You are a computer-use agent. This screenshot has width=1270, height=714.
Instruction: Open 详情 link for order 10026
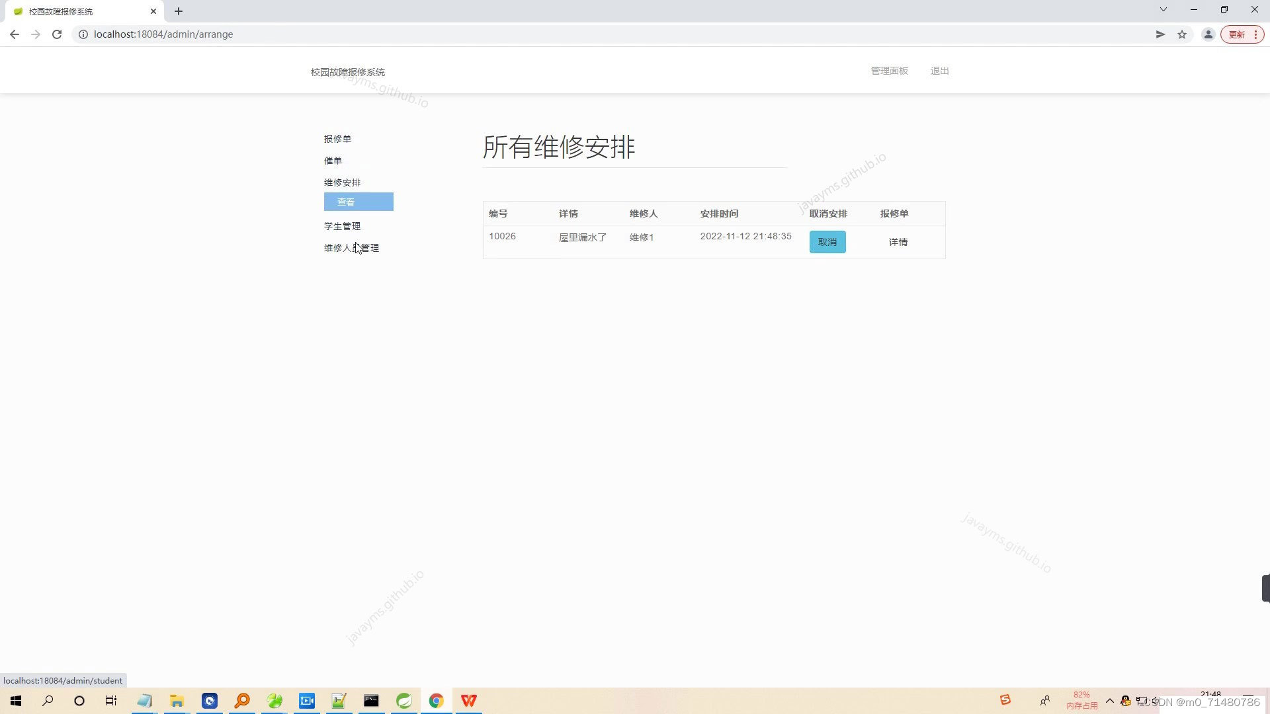(x=898, y=242)
